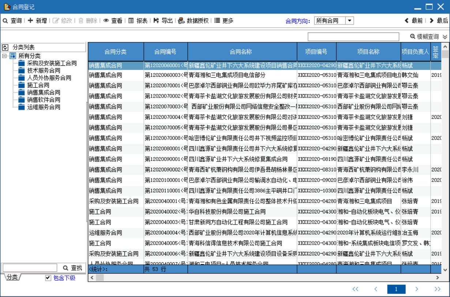Viewport: 450px width, 297px height.
Task: Click the horizontal scrollbar right arrow
Action: tap(436, 278)
